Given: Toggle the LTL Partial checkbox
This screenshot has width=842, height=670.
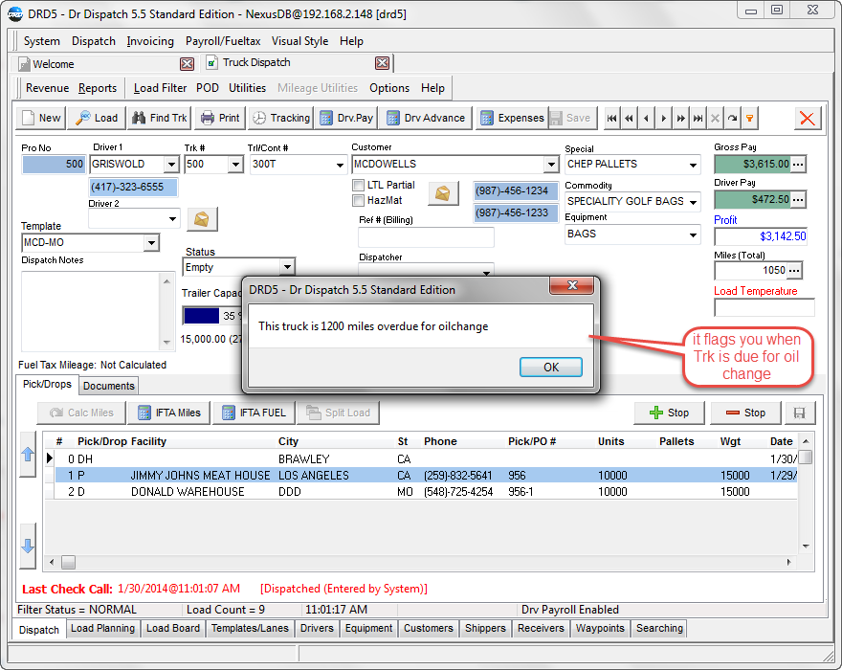Looking at the screenshot, I should [358, 186].
